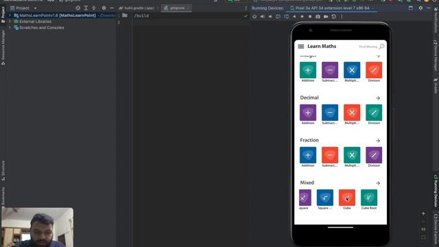Open the hamburger menu in Learn Maths app
This screenshot has height=247, width=439.
(301, 47)
